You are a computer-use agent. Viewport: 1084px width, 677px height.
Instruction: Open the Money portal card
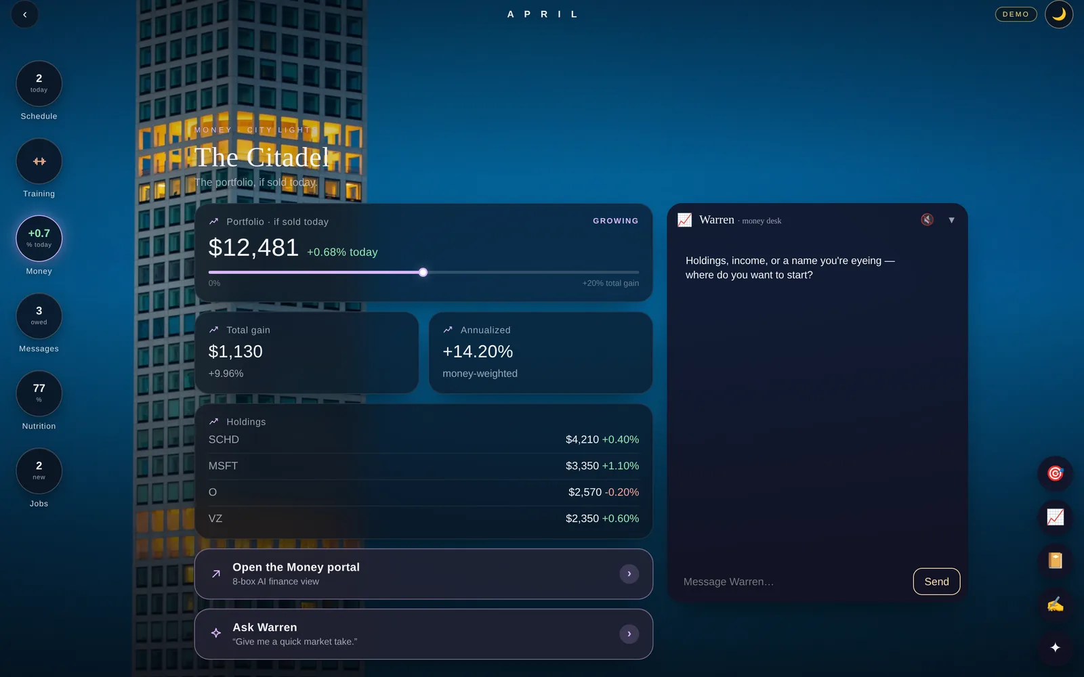[423, 574]
